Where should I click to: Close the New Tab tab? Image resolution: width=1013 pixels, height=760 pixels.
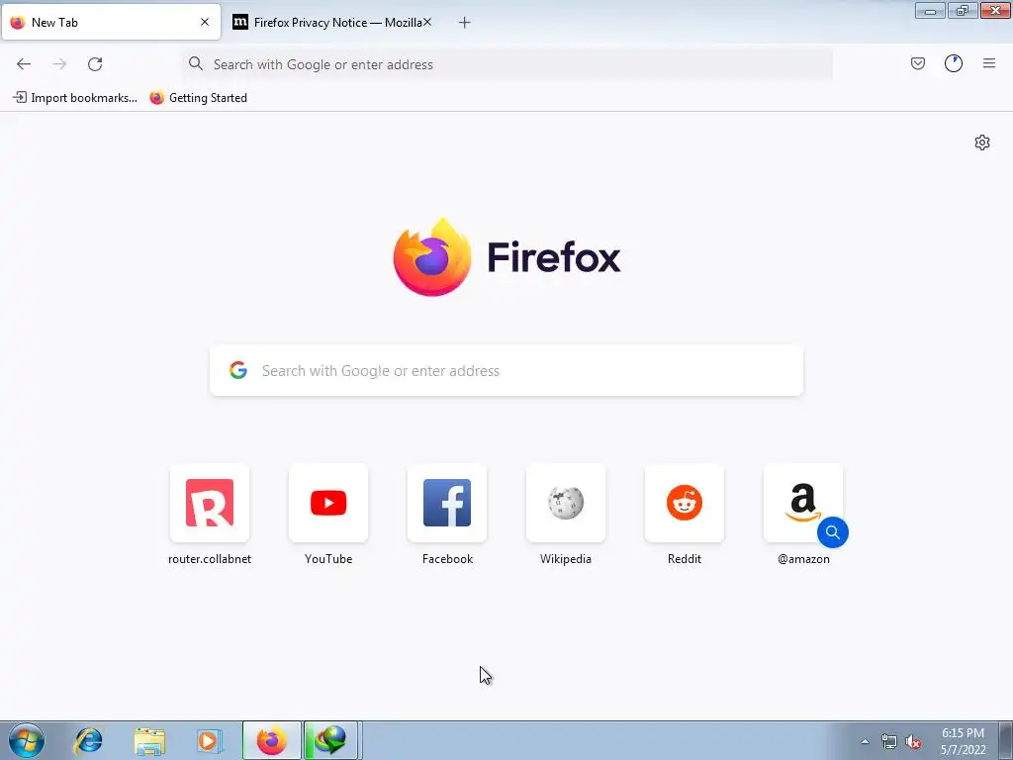pos(205,22)
